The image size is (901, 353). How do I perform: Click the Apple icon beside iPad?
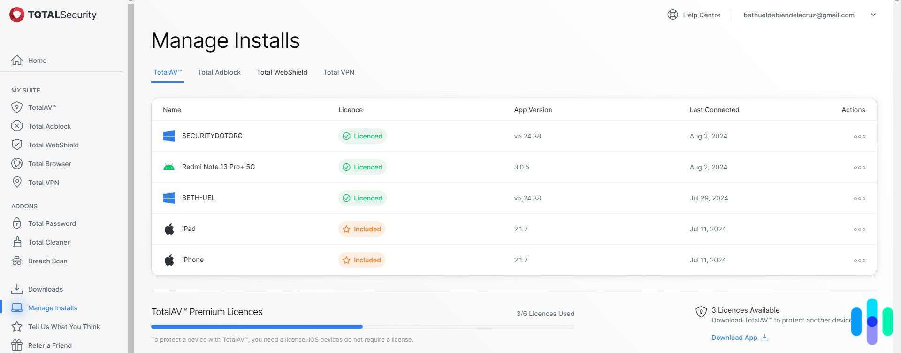tap(169, 229)
